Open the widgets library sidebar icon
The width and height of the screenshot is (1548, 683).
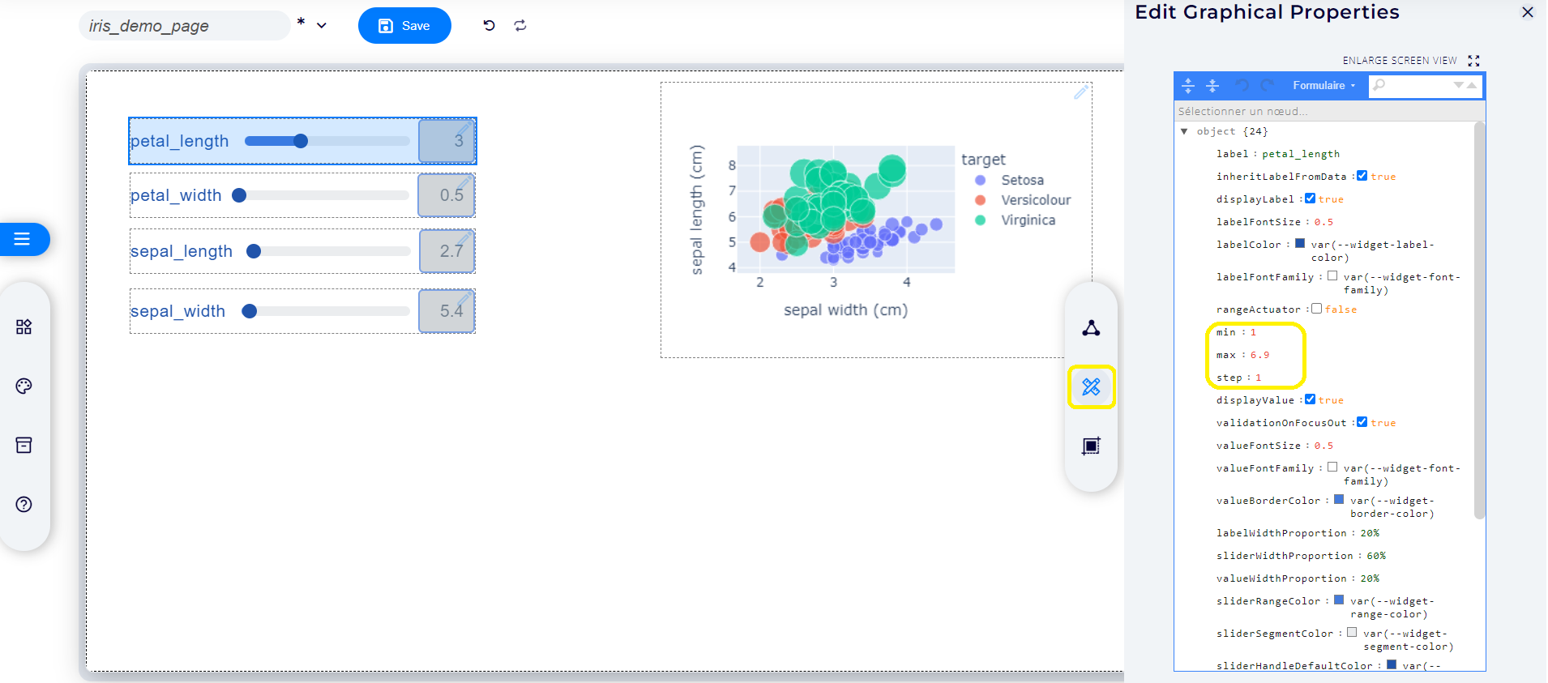pyautogui.click(x=24, y=327)
